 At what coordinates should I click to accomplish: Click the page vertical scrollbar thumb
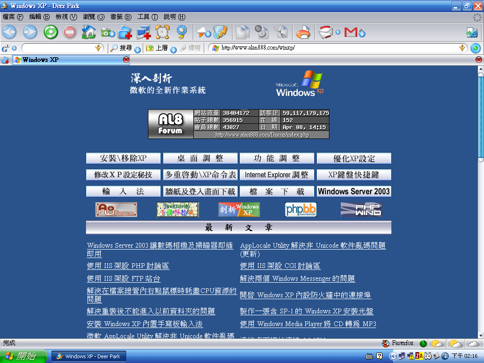click(x=480, y=118)
